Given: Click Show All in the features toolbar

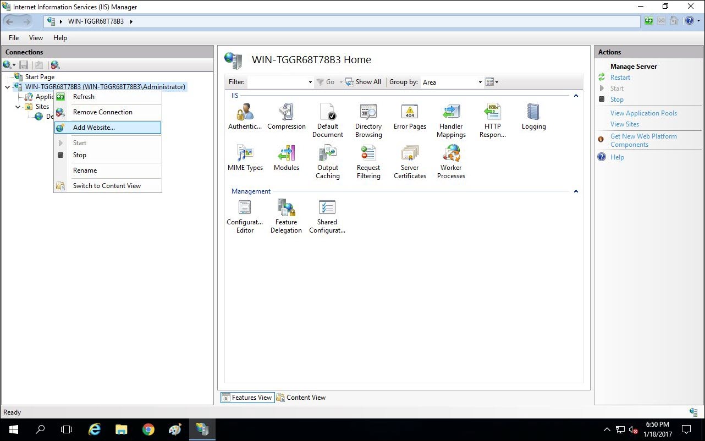Looking at the screenshot, I should tap(363, 81).
